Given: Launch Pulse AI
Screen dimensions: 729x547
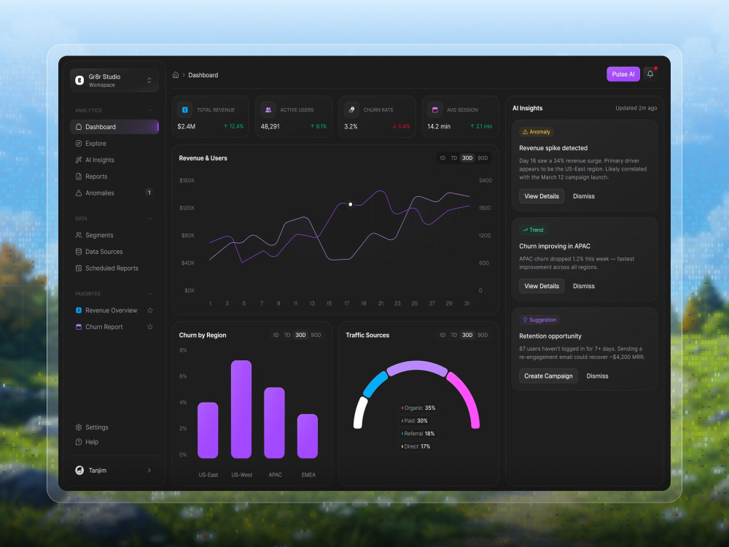Looking at the screenshot, I should 623,74.
